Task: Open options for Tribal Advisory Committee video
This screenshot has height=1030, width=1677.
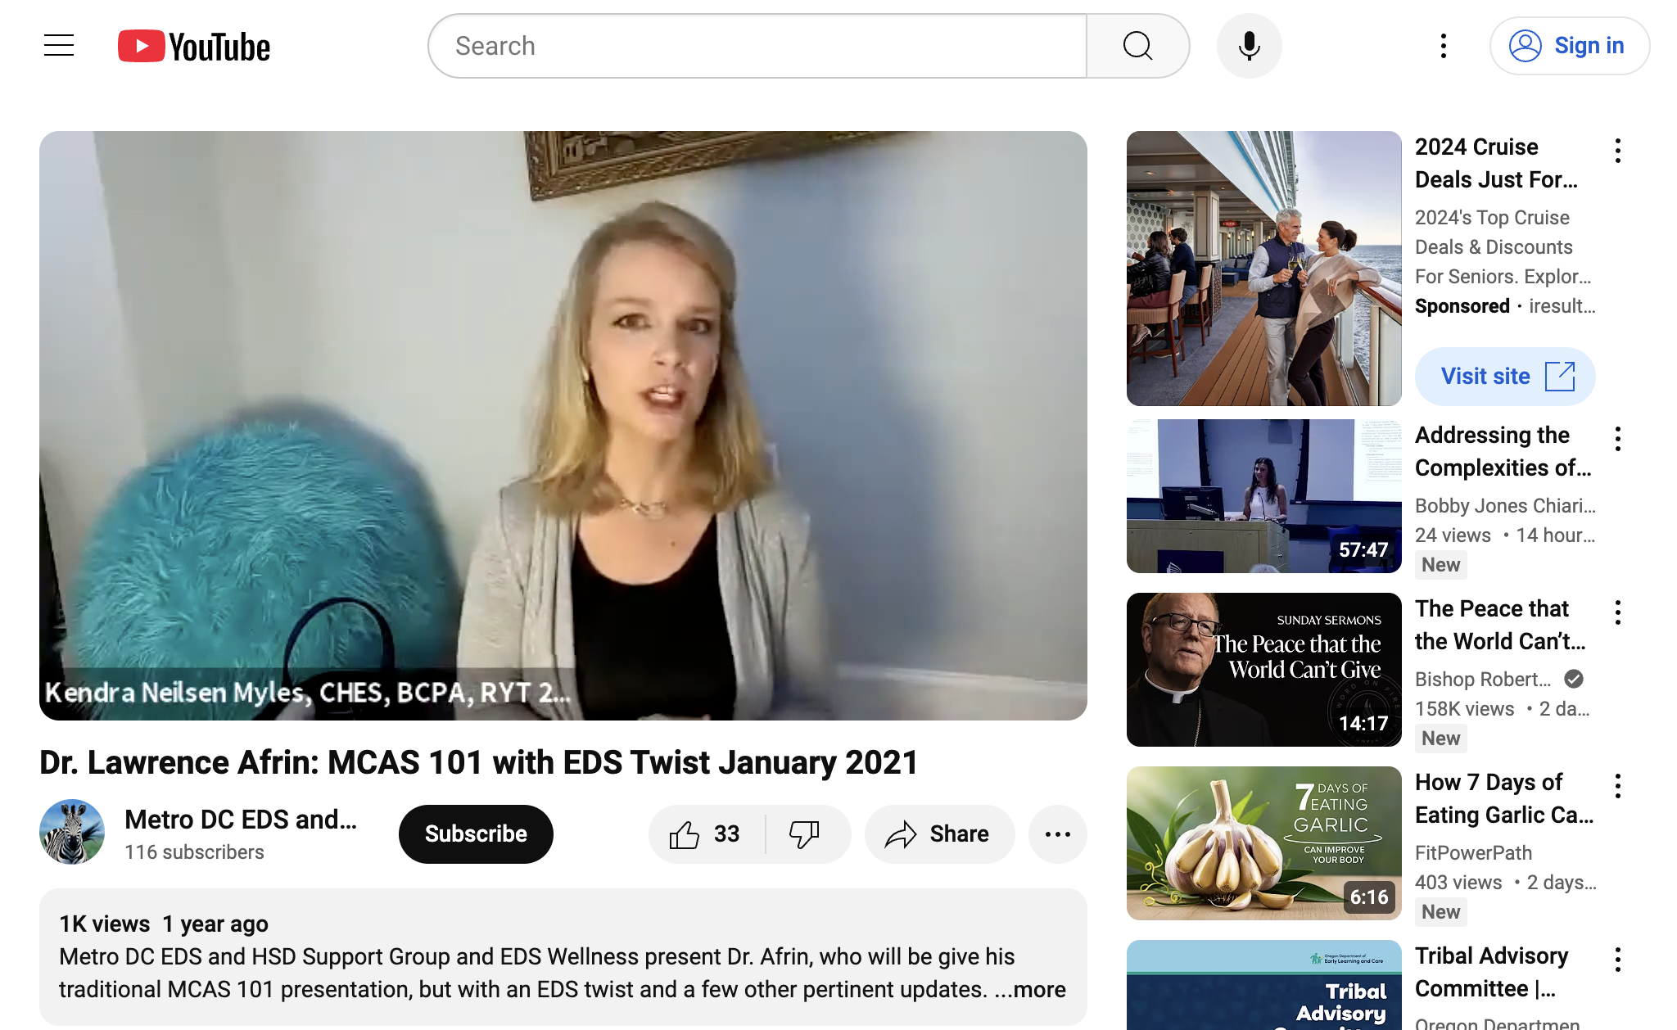Action: pos(1617,960)
